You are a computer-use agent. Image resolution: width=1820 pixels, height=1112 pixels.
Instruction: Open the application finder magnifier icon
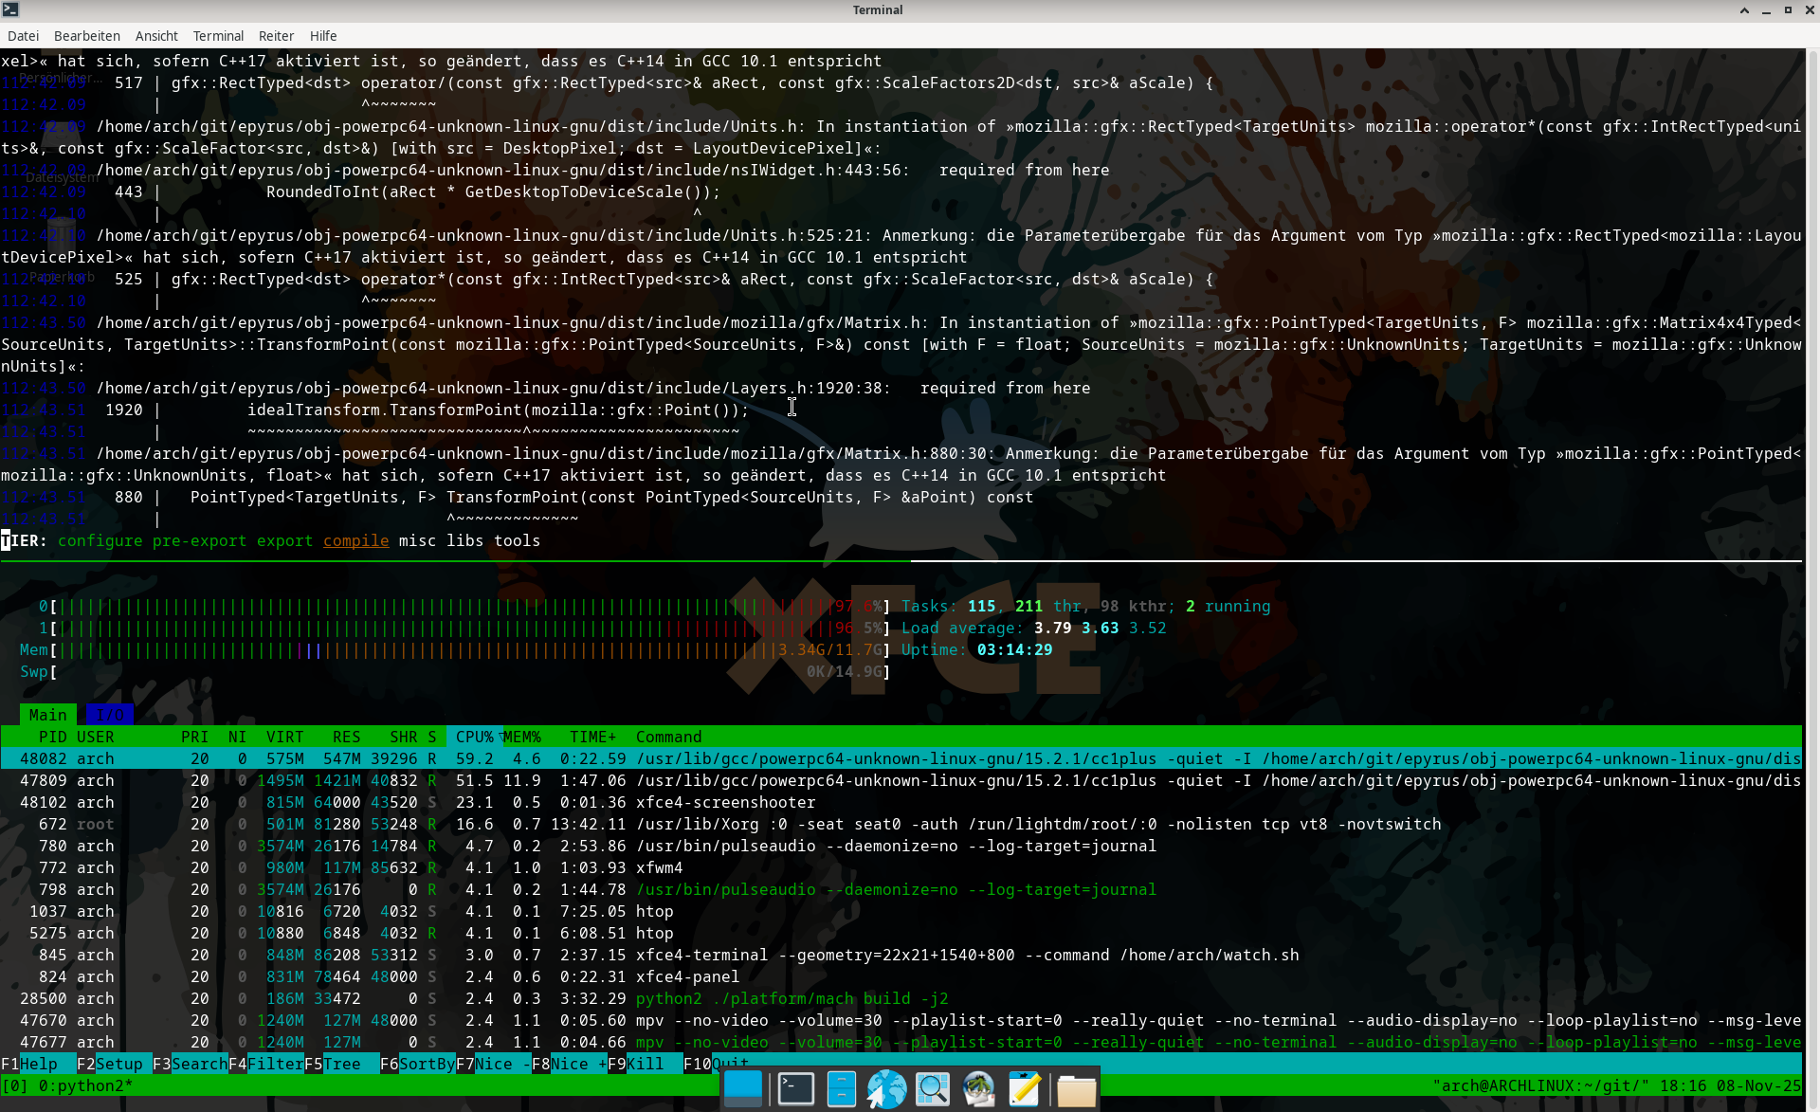point(933,1089)
